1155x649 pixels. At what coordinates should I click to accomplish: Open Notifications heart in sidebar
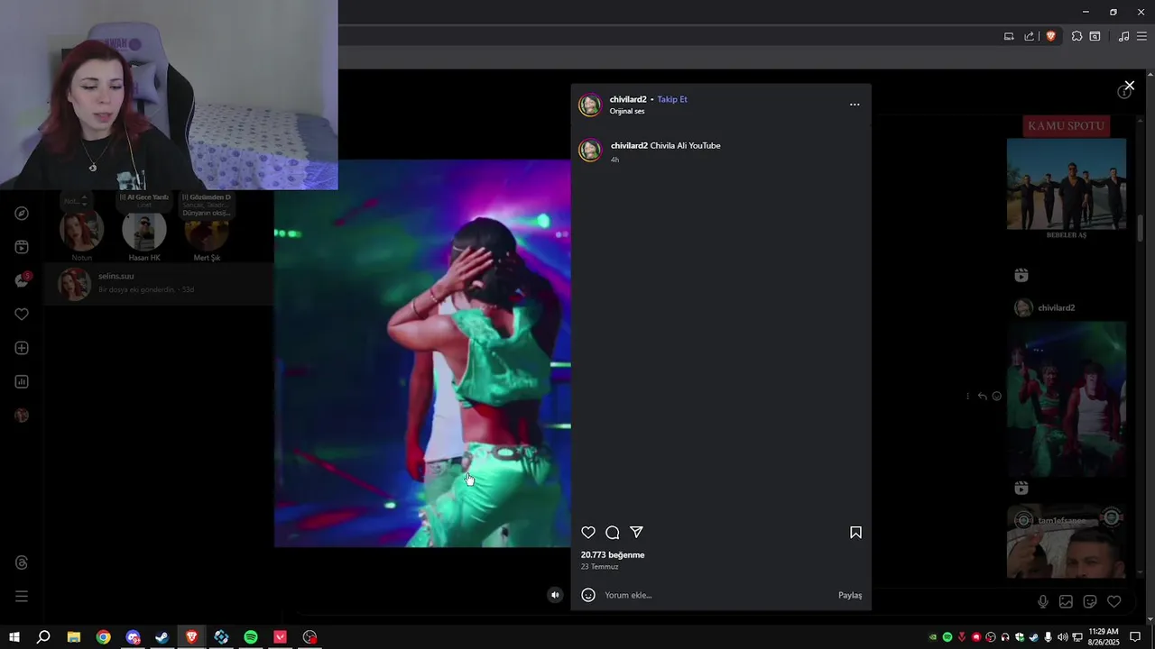22,315
